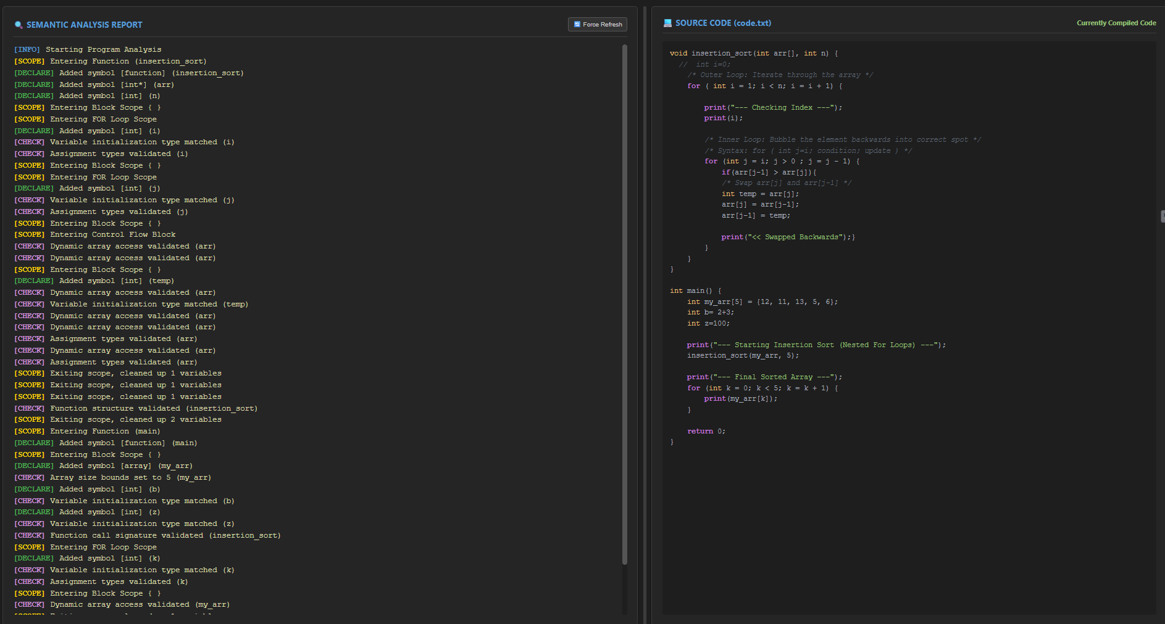Click Entering Control Flow Block log line

[x=95, y=234]
